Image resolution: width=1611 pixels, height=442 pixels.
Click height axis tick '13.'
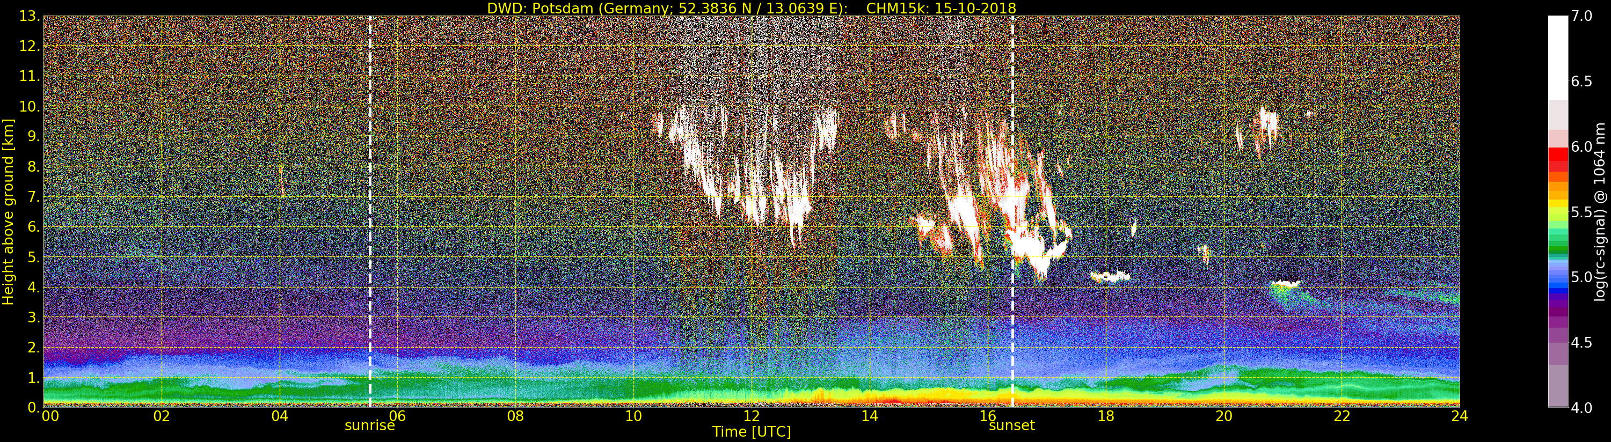(30, 16)
